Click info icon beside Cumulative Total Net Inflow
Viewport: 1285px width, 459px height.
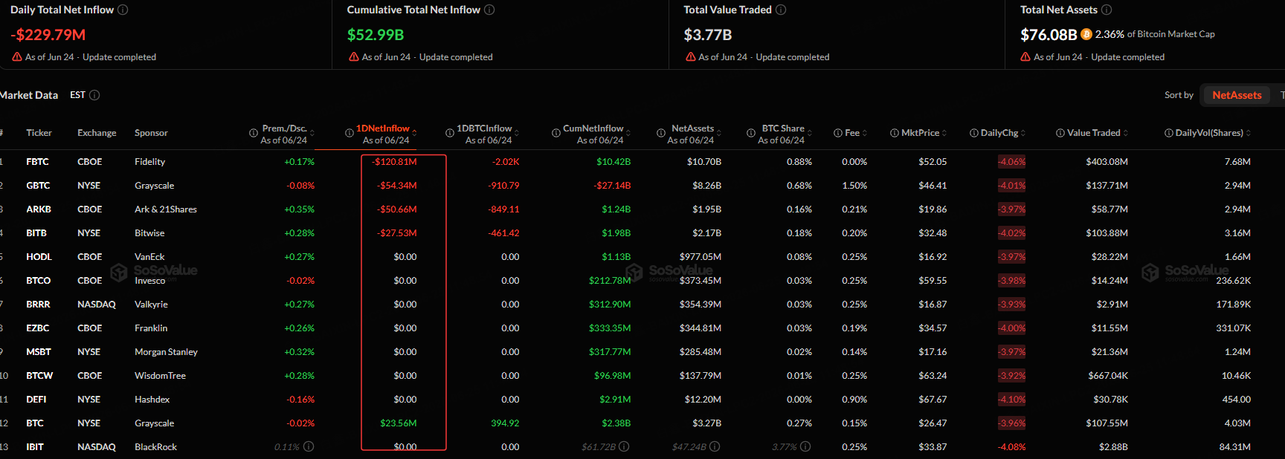(x=489, y=10)
